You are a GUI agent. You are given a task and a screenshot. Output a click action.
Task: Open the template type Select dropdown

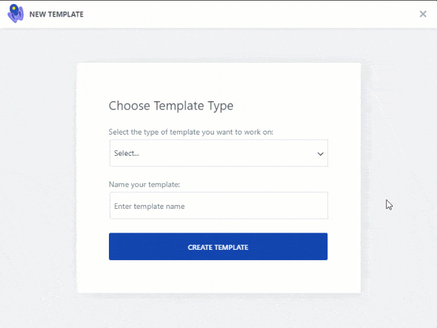coord(218,154)
